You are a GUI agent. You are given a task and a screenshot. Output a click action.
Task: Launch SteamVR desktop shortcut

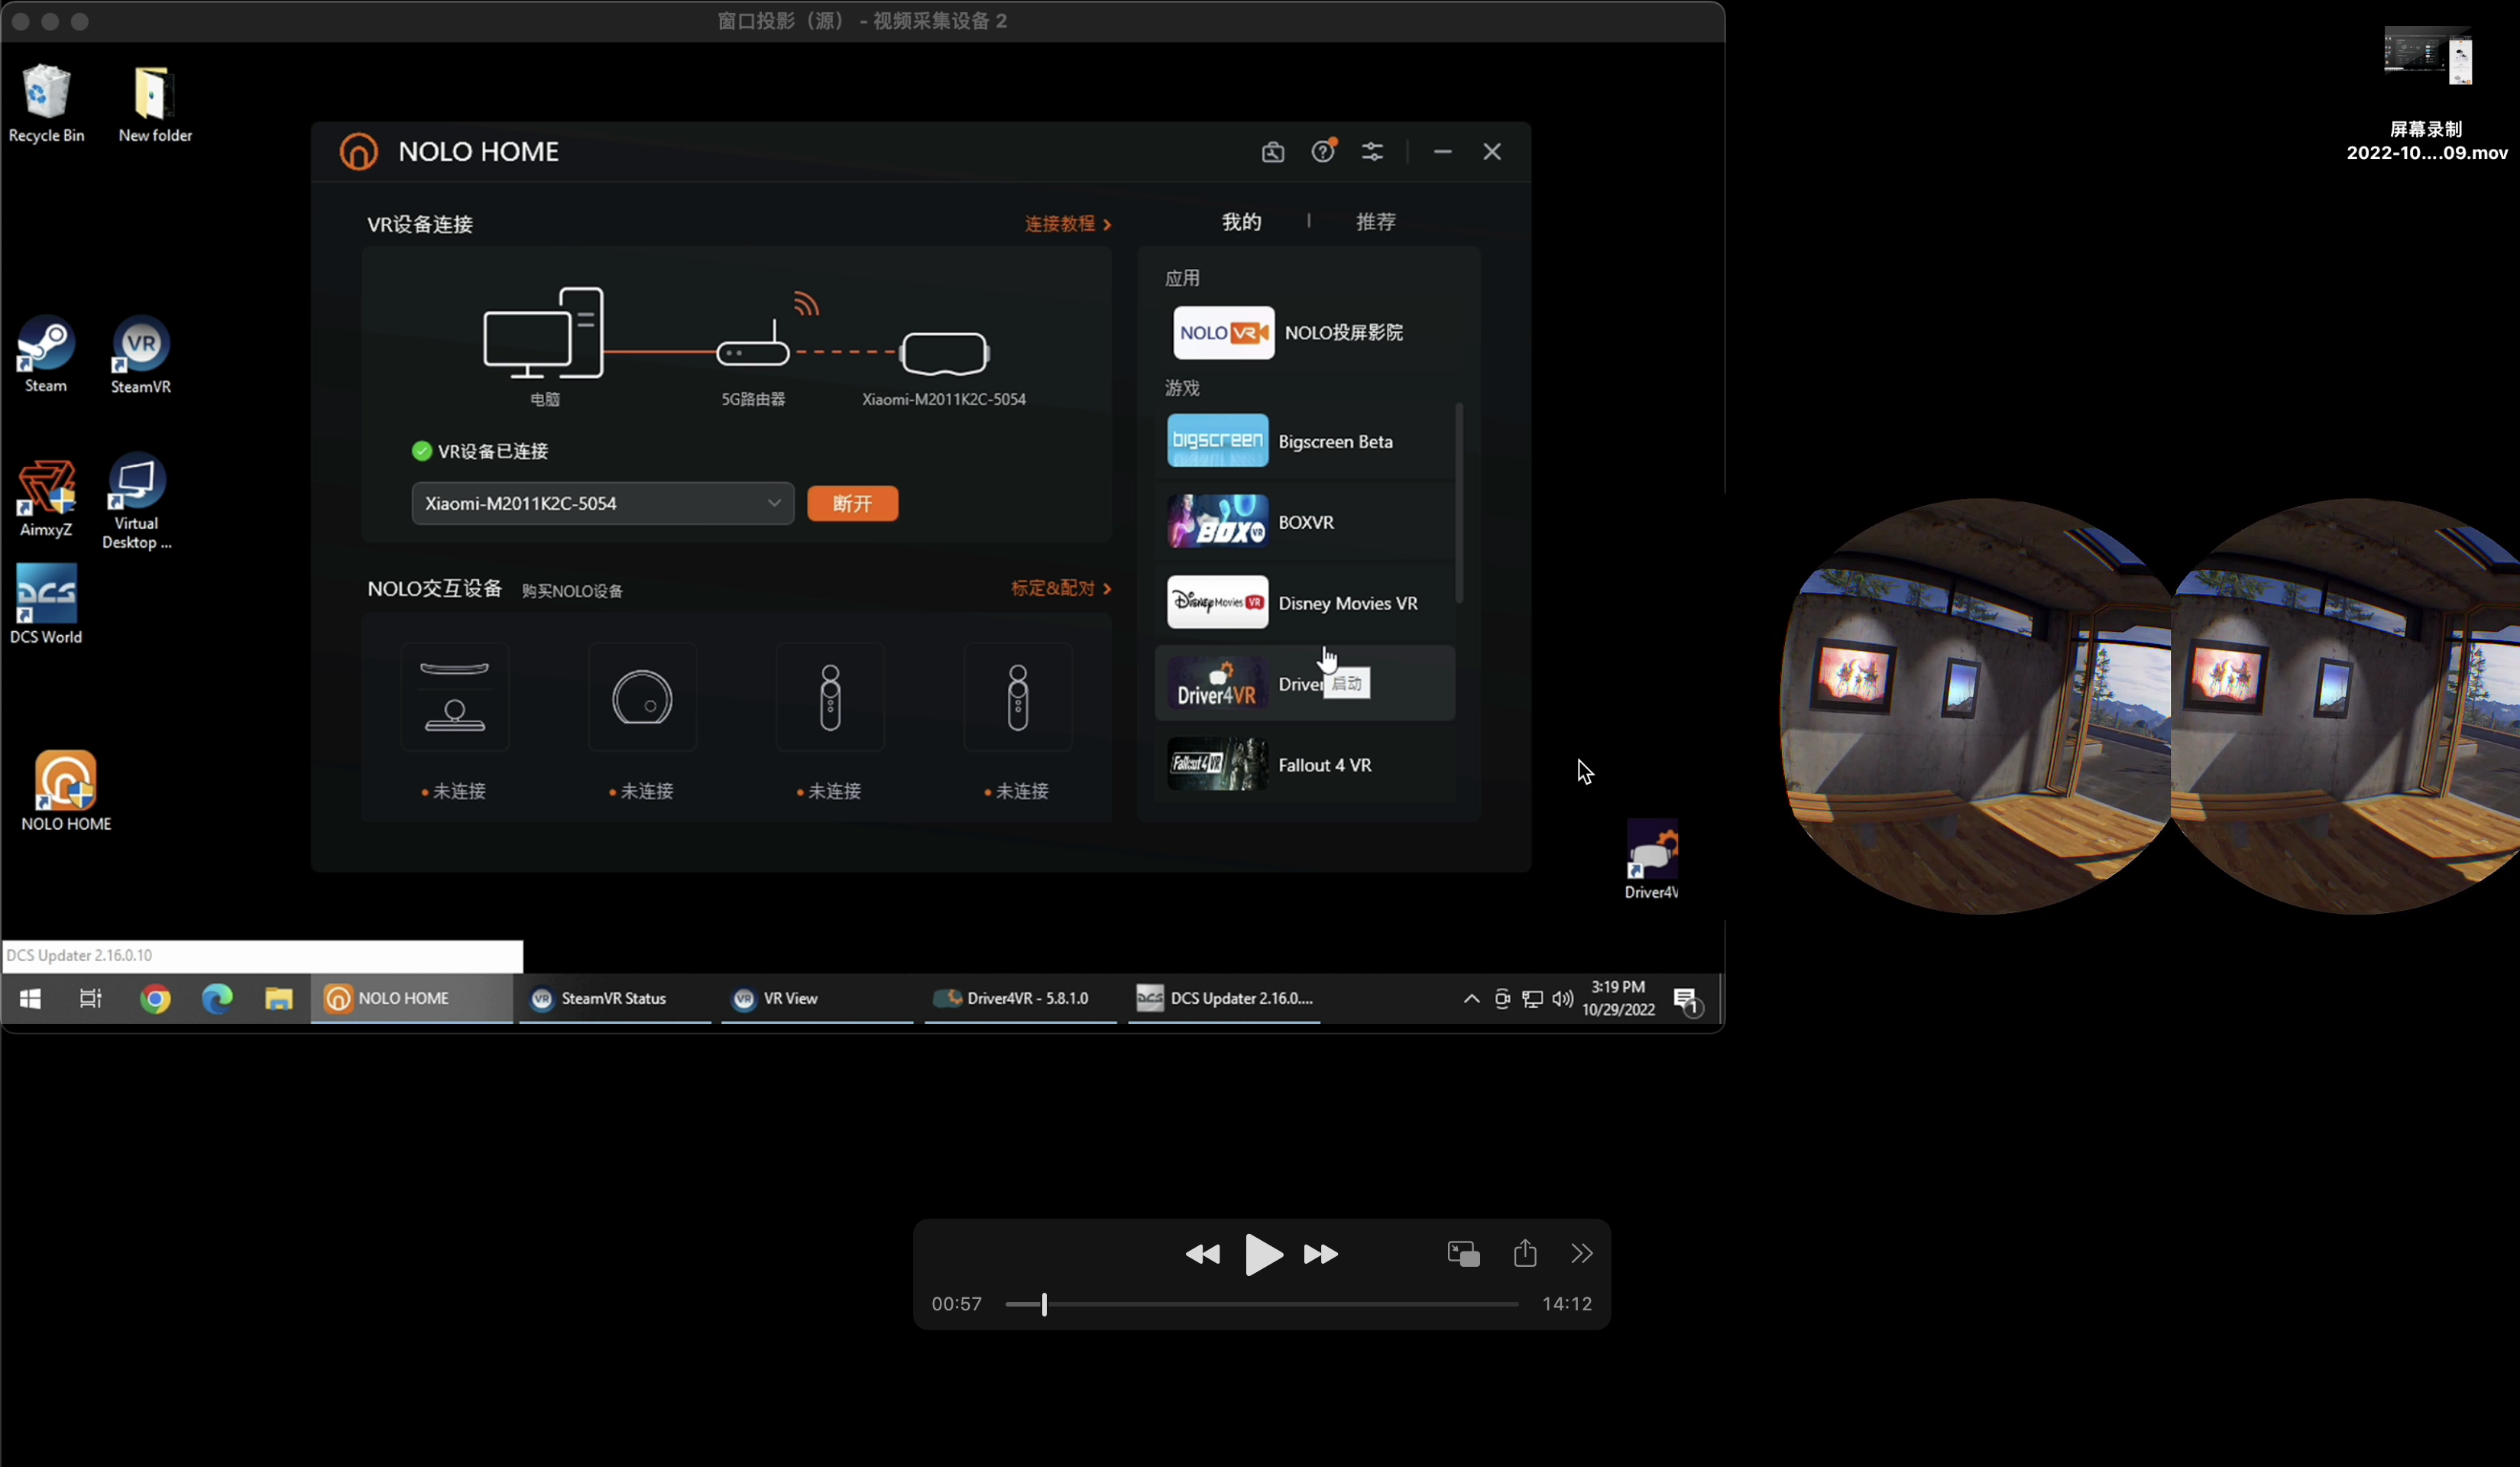(x=141, y=355)
